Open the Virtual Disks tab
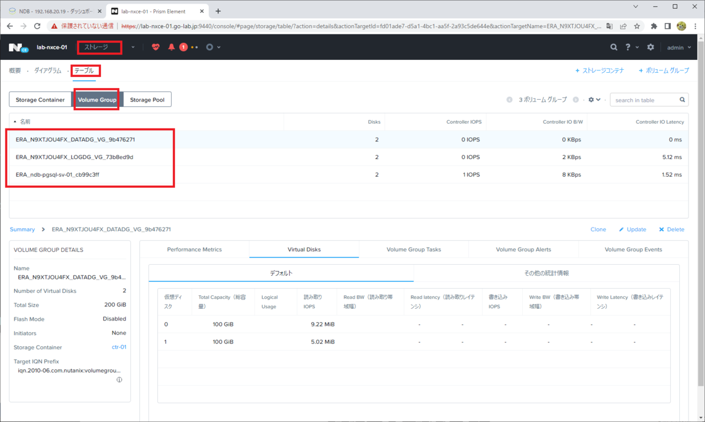 [304, 249]
